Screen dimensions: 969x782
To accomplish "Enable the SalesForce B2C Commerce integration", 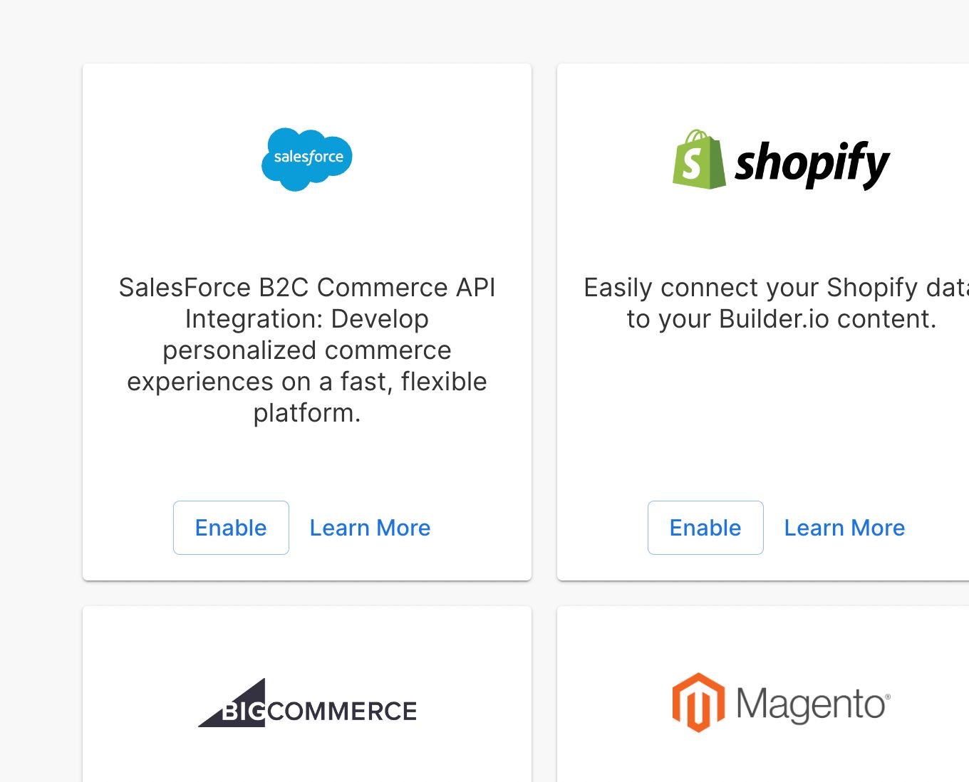I will [x=231, y=528].
